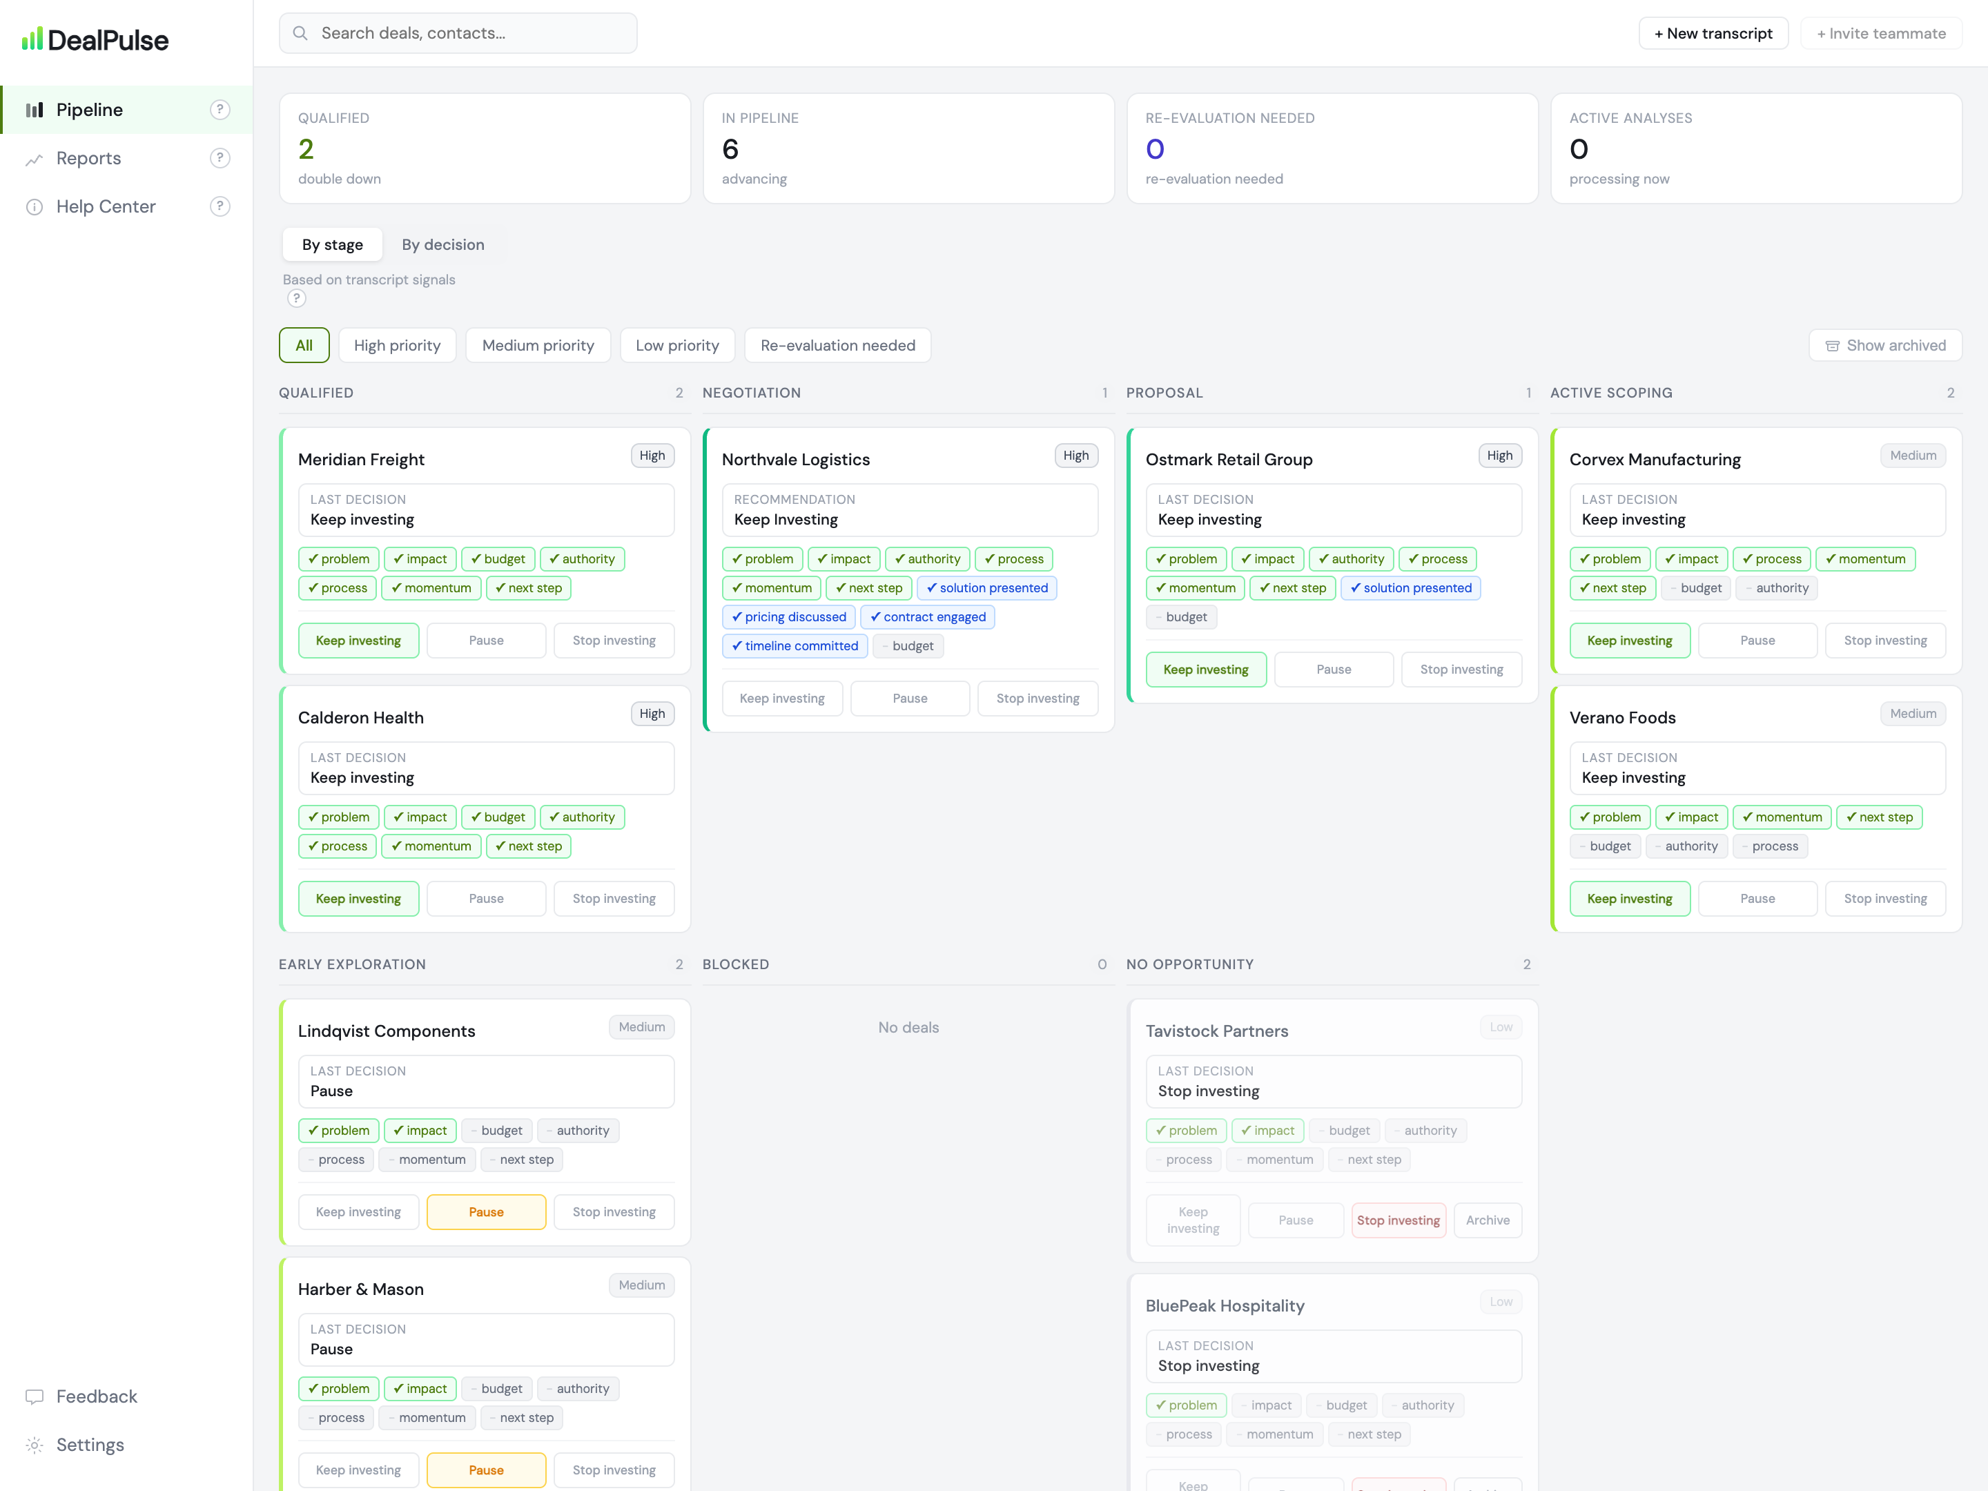1988x1491 pixels.
Task: Click 'contract engaged' tag on Northvale Logistics
Action: tap(928, 616)
